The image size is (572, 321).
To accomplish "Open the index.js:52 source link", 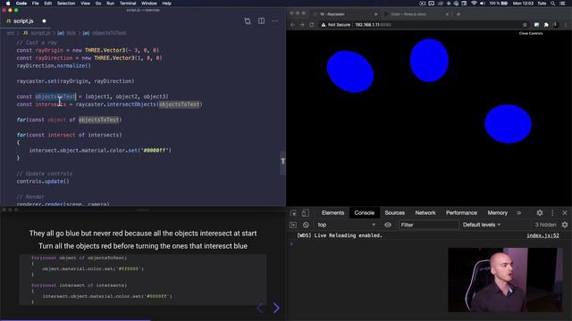I will (543, 235).
